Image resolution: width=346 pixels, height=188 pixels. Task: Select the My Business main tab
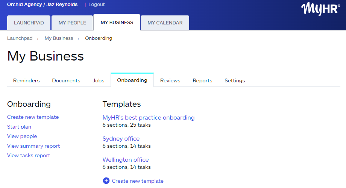pyautogui.click(x=117, y=23)
